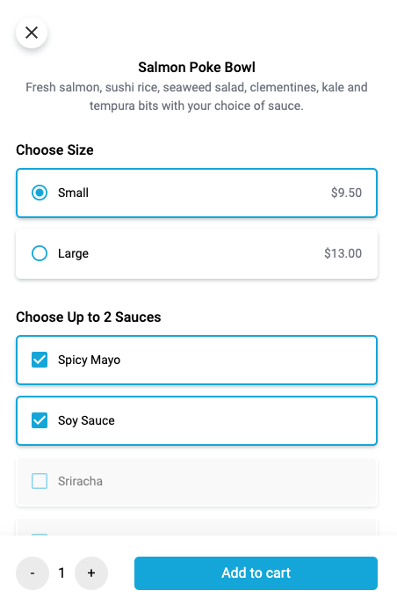Uncheck the Soy Sauce checkbox

click(x=40, y=420)
